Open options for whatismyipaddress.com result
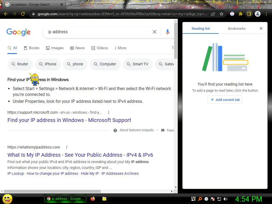Viewport: 272px width, 204px height. 67,147
